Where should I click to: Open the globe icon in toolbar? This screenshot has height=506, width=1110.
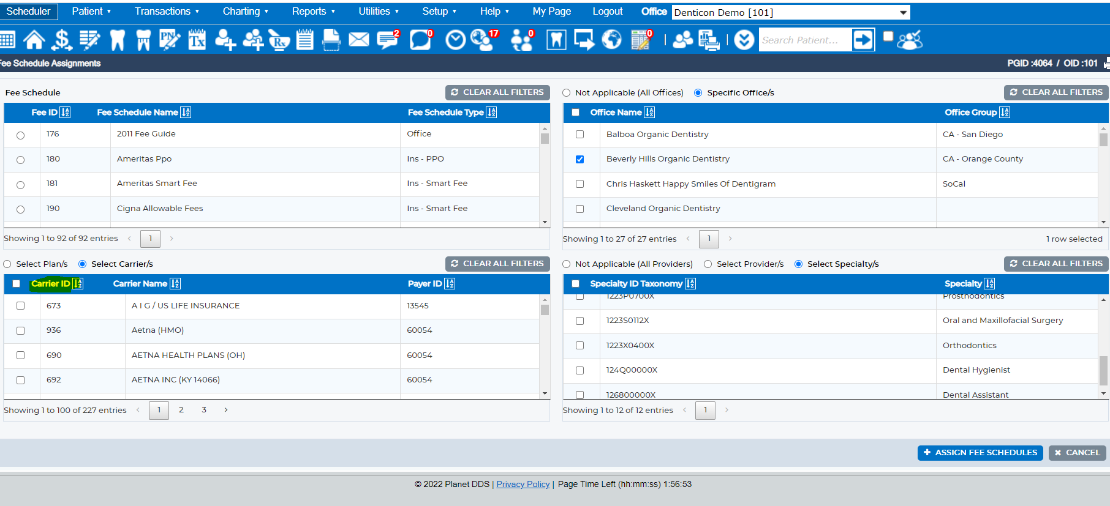point(611,40)
